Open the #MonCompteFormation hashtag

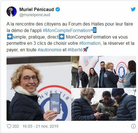click(x=67, y=30)
